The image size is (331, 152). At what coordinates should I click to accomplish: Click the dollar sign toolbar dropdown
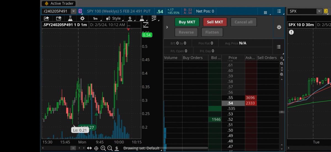(x=130, y=18)
